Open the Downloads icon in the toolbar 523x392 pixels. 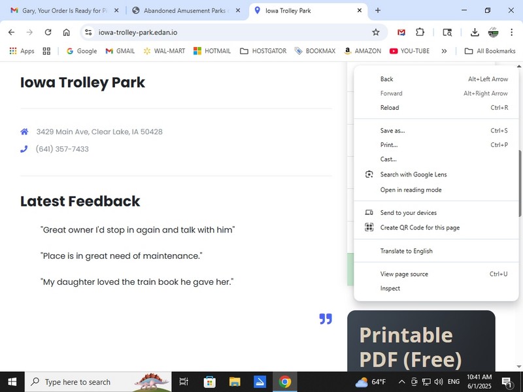coord(475,32)
